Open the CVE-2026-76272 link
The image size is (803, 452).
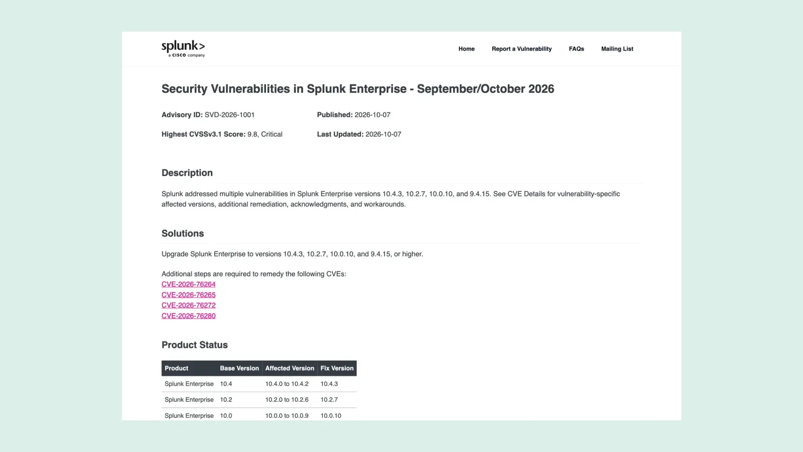pyautogui.click(x=189, y=305)
